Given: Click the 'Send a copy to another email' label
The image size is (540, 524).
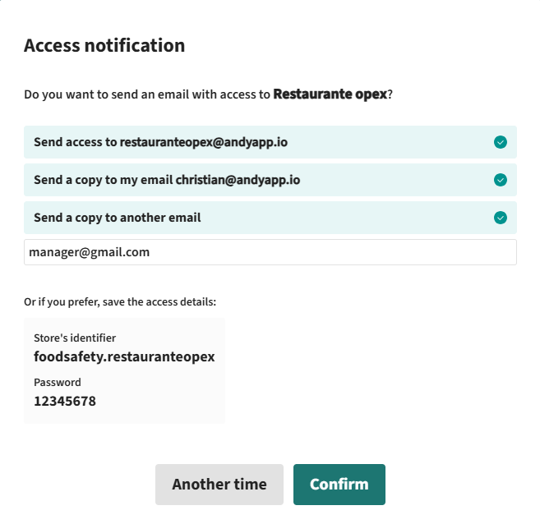Looking at the screenshot, I should [x=117, y=218].
